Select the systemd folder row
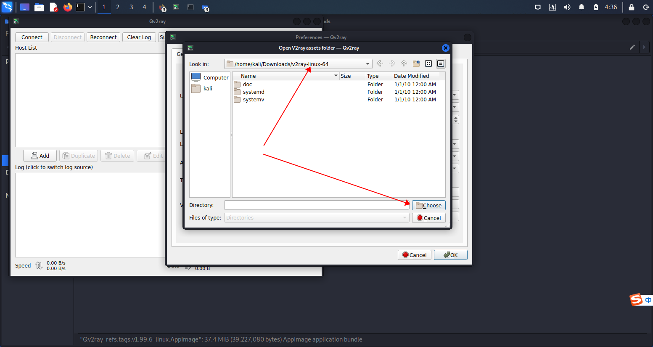This screenshot has width=653, height=347. pyautogui.click(x=336, y=92)
